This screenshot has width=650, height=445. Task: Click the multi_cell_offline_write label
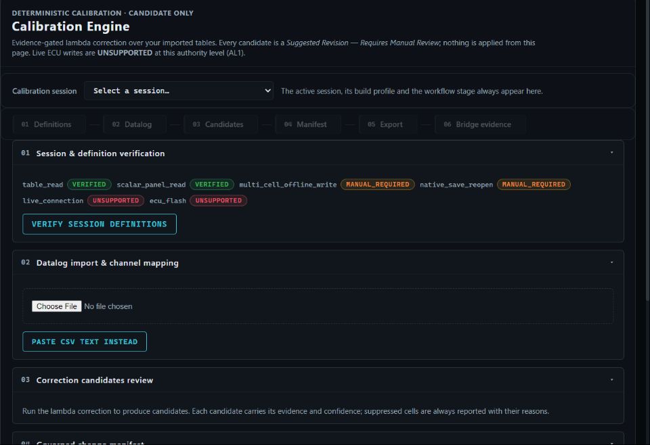pyautogui.click(x=288, y=185)
